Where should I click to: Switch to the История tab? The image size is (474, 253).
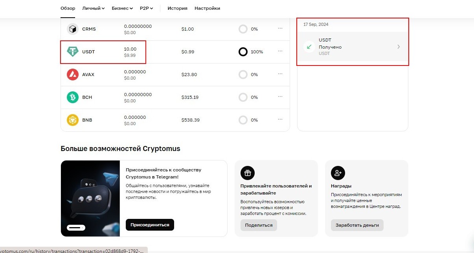177,8
